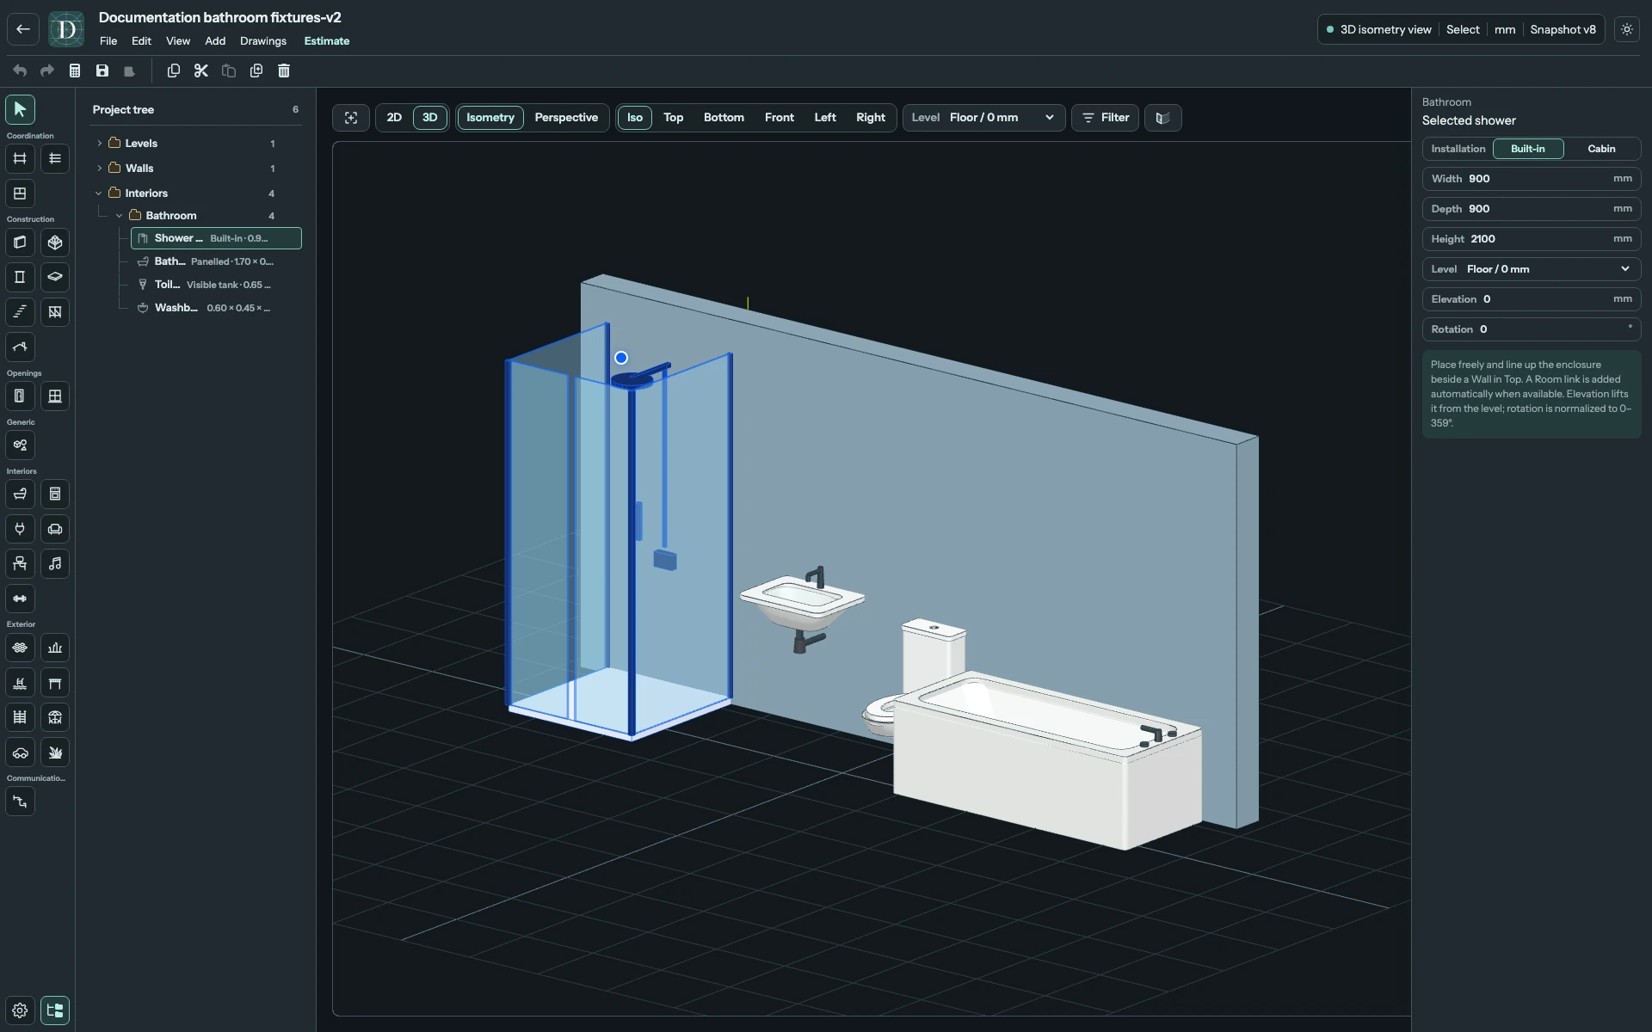Select the dumbbell fitness tool
The width and height of the screenshot is (1652, 1032).
pos(20,599)
